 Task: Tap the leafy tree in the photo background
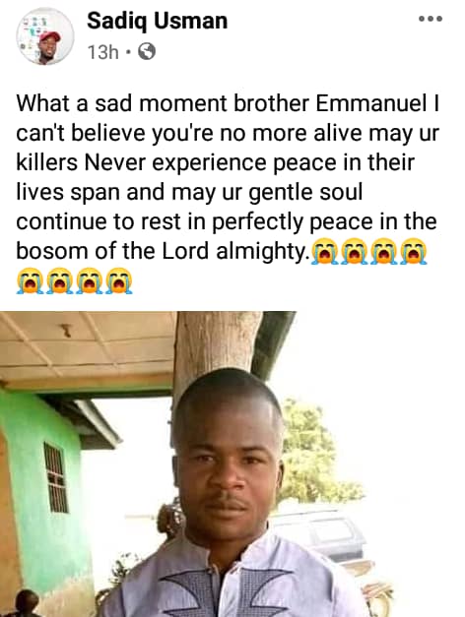click(x=313, y=455)
